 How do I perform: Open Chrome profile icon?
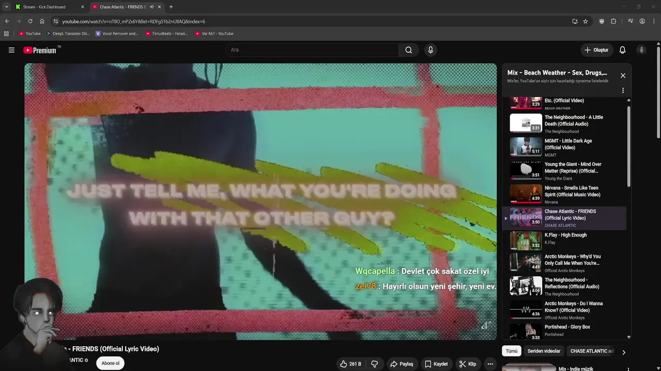tap(642, 21)
